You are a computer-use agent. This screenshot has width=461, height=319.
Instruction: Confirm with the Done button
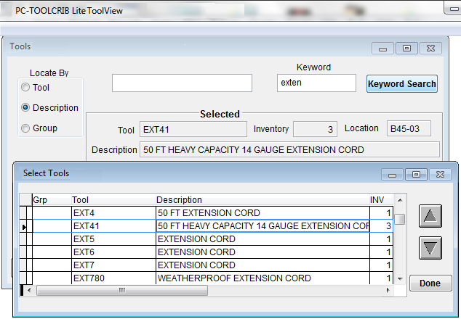[x=430, y=283]
